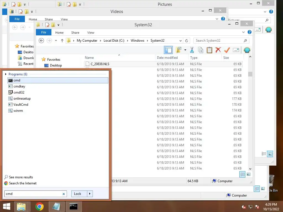Screen dimensions: 283x212
Task: Open the Home tab in Videos window
Action: coord(33,19)
